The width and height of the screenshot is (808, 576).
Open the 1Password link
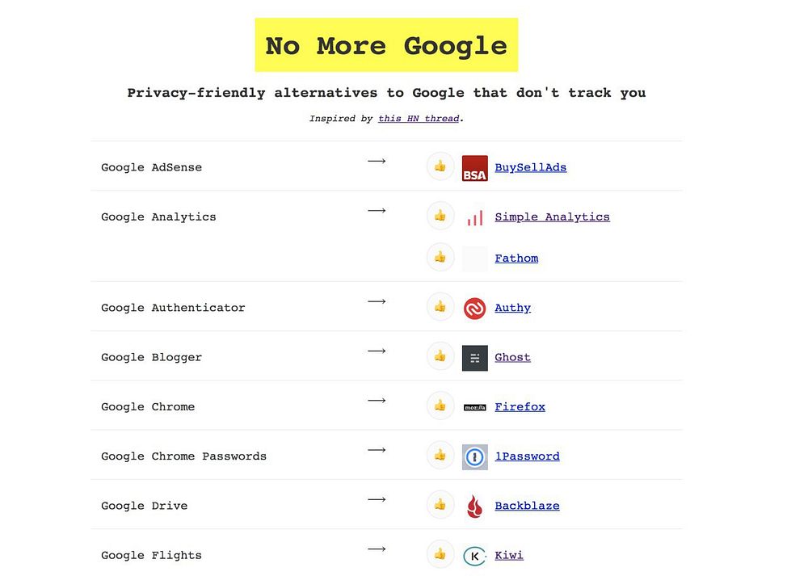(527, 456)
